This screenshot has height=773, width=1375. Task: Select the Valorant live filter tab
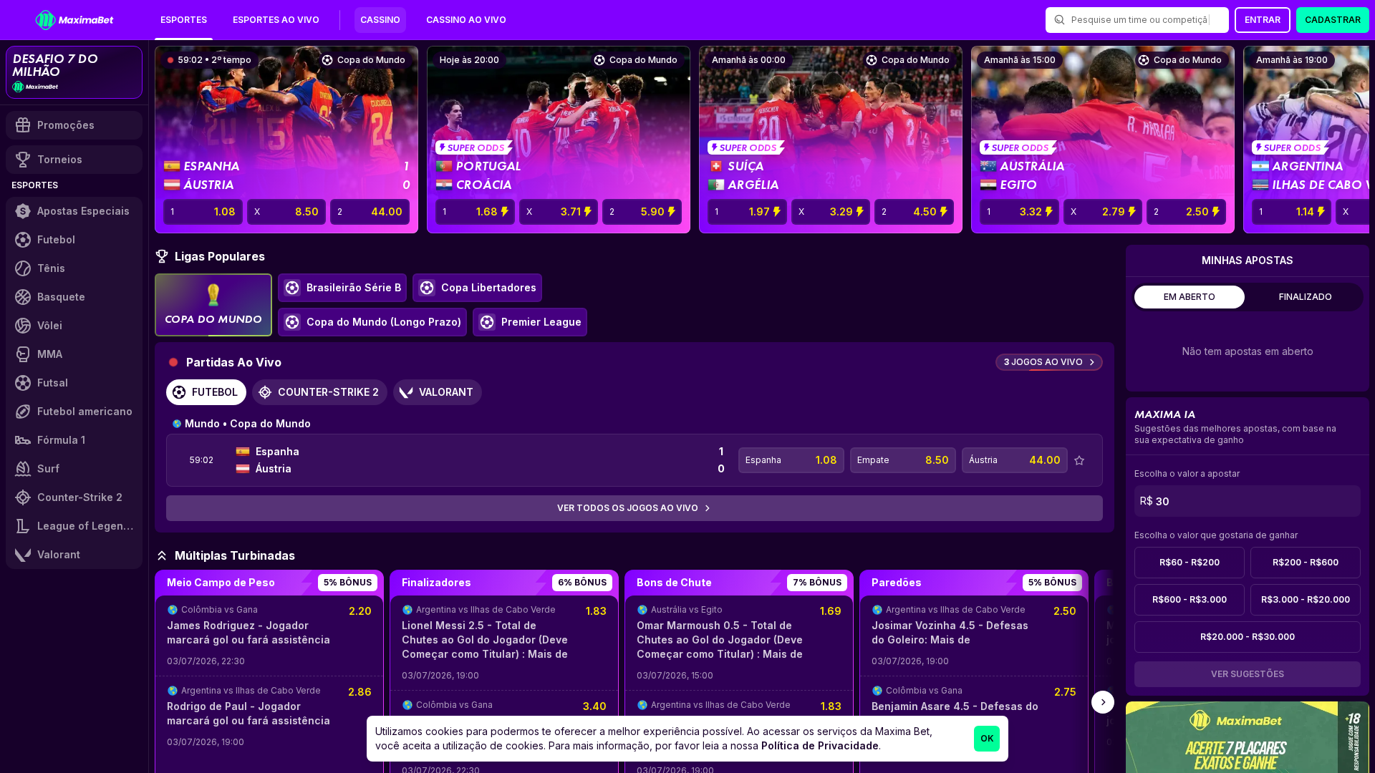coord(438,392)
